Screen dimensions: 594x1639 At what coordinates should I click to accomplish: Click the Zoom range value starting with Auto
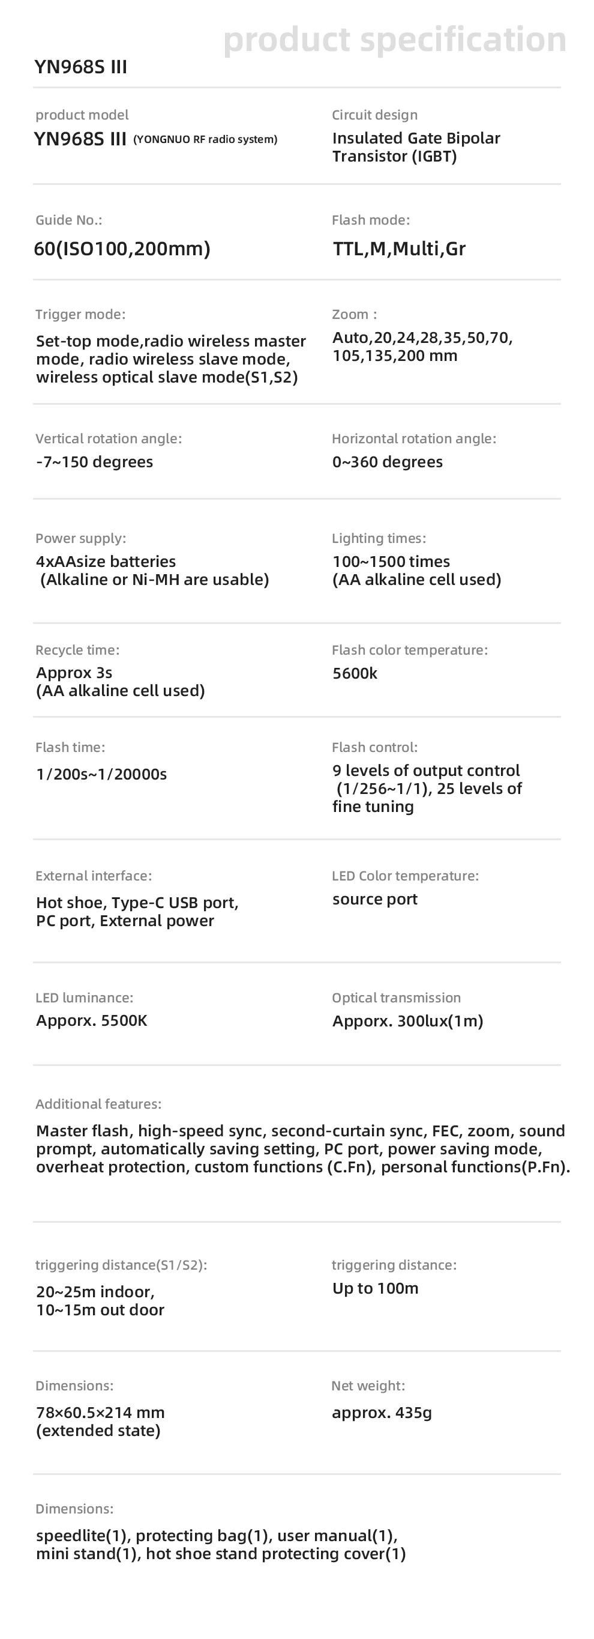pos(422,346)
